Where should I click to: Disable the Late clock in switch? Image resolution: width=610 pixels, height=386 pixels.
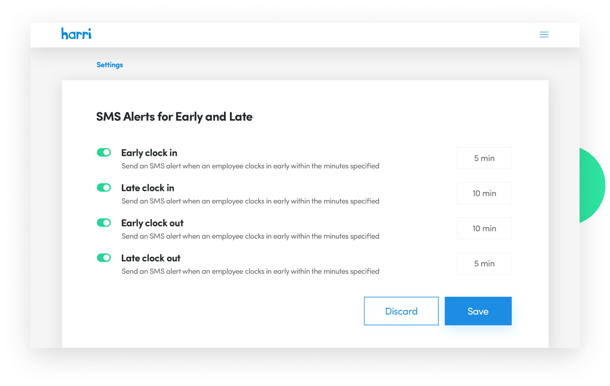tap(104, 188)
